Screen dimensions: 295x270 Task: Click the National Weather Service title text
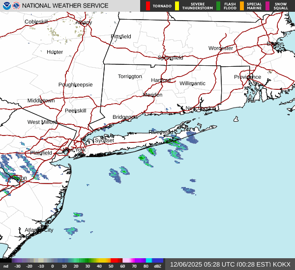pos(66,6)
